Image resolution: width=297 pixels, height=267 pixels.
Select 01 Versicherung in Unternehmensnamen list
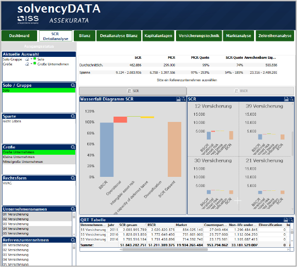tap(37, 214)
